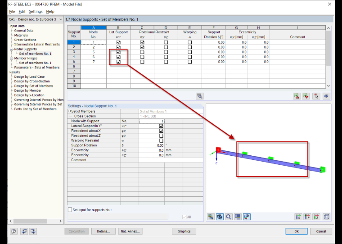The width and height of the screenshot is (342, 244).
Task: Open the Help menu
Action: click(50, 12)
